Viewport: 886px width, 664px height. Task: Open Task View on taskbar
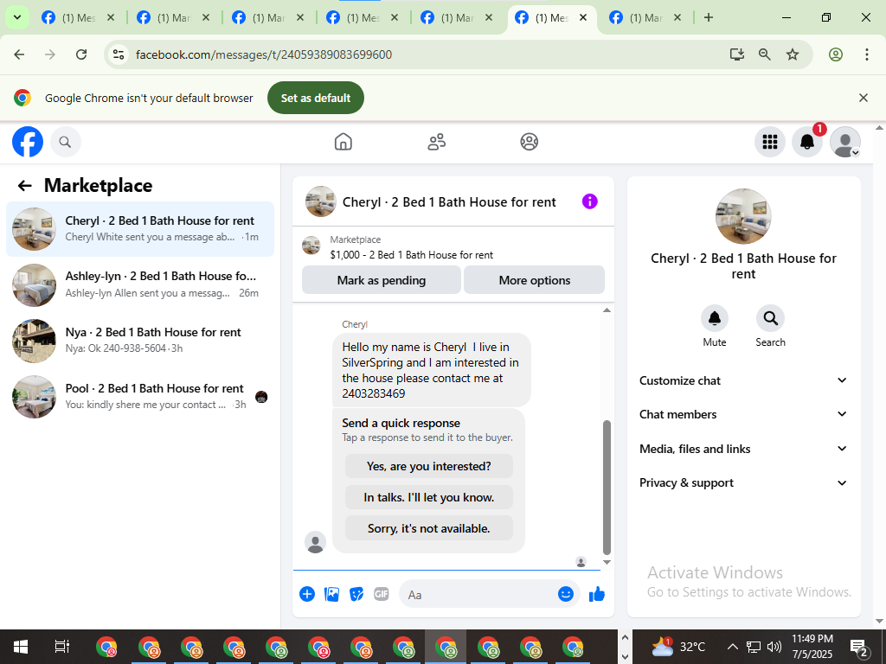click(x=61, y=647)
